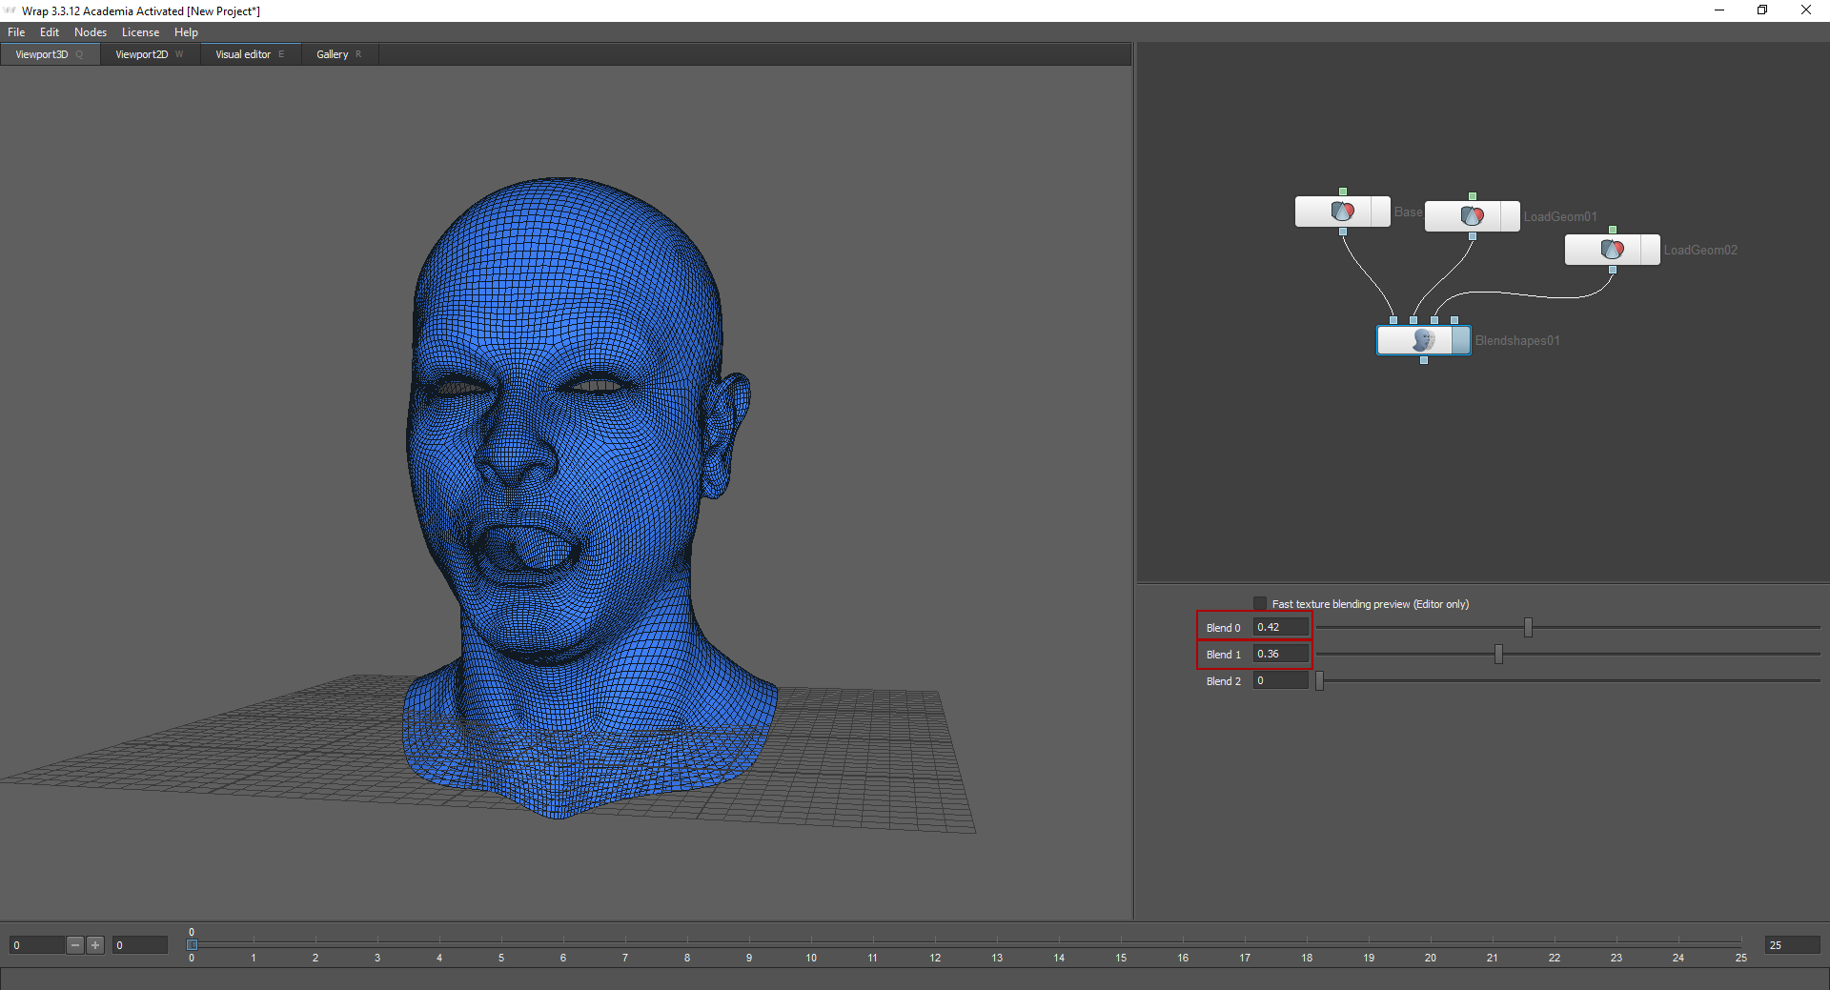Click the minus frame button on timeline
Viewport: 1830px width, 990px height.
[75, 945]
